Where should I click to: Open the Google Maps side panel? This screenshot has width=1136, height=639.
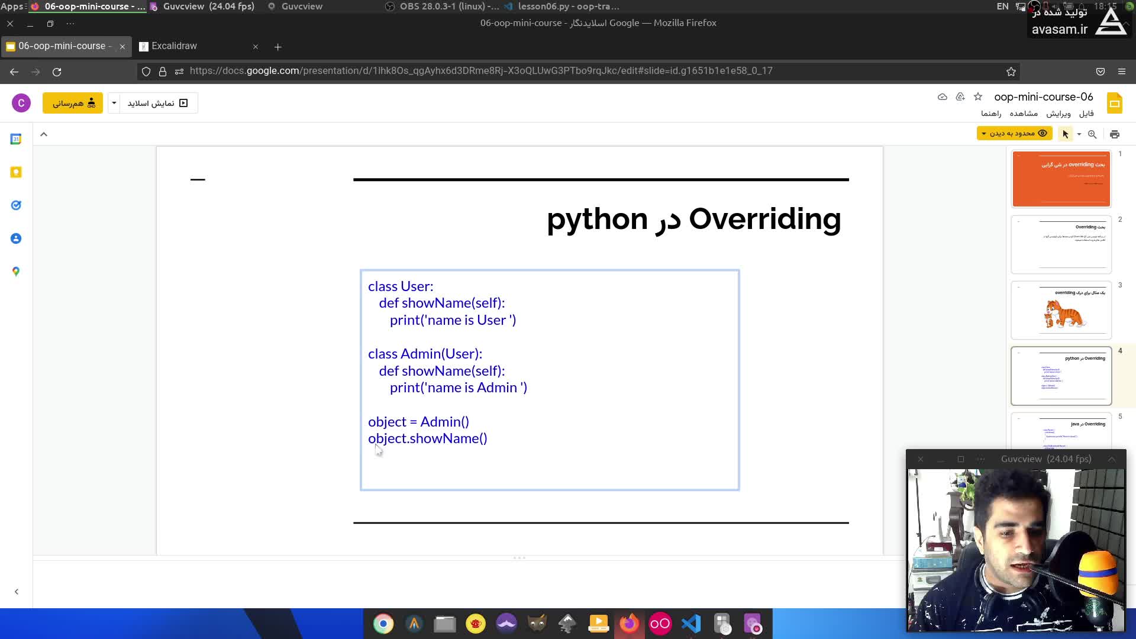click(16, 272)
